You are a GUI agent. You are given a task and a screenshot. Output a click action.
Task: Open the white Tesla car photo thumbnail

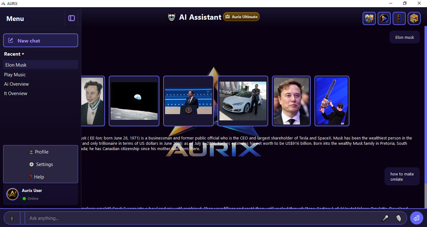pyautogui.click(x=243, y=101)
